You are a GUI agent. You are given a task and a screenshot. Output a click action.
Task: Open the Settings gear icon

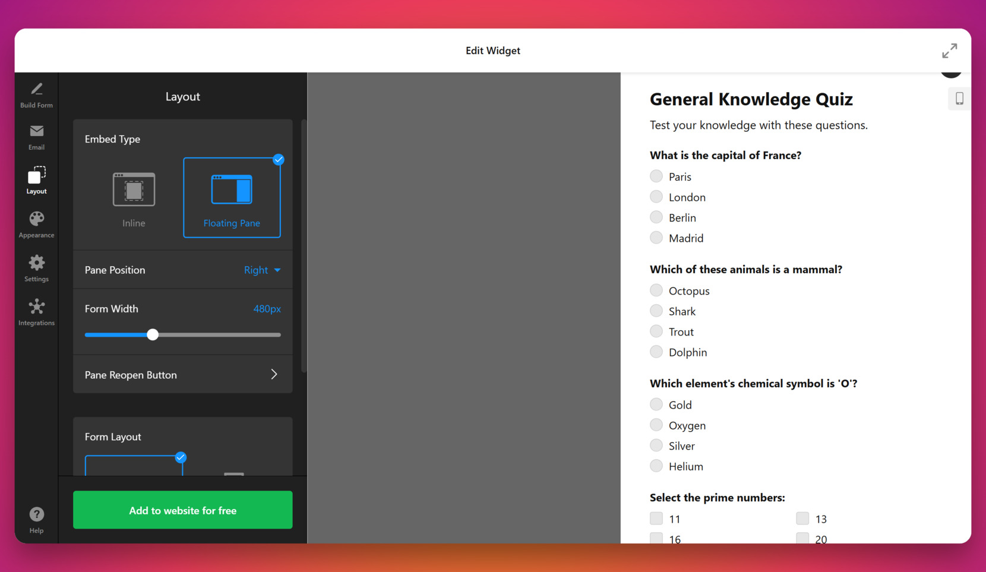click(36, 263)
